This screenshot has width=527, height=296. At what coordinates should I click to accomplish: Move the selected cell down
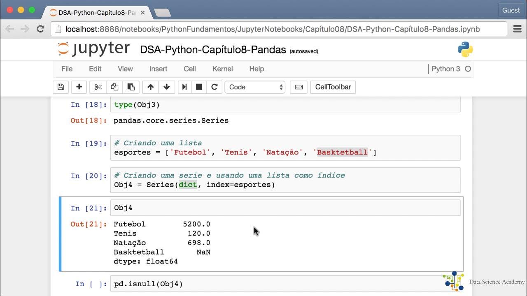click(x=167, y=87)
